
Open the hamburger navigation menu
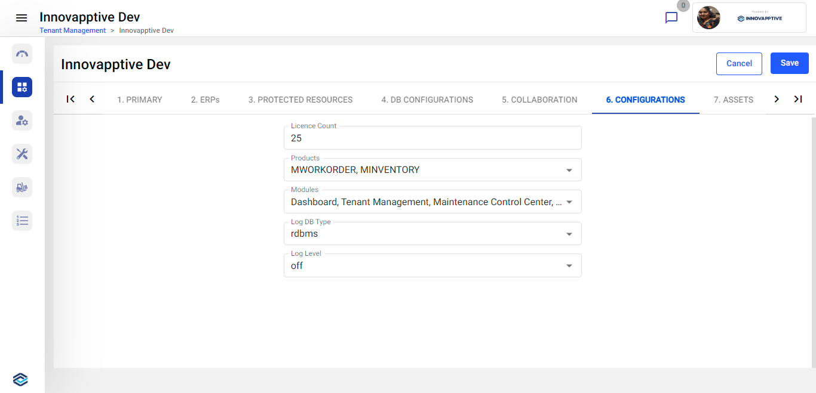point(22,18)
